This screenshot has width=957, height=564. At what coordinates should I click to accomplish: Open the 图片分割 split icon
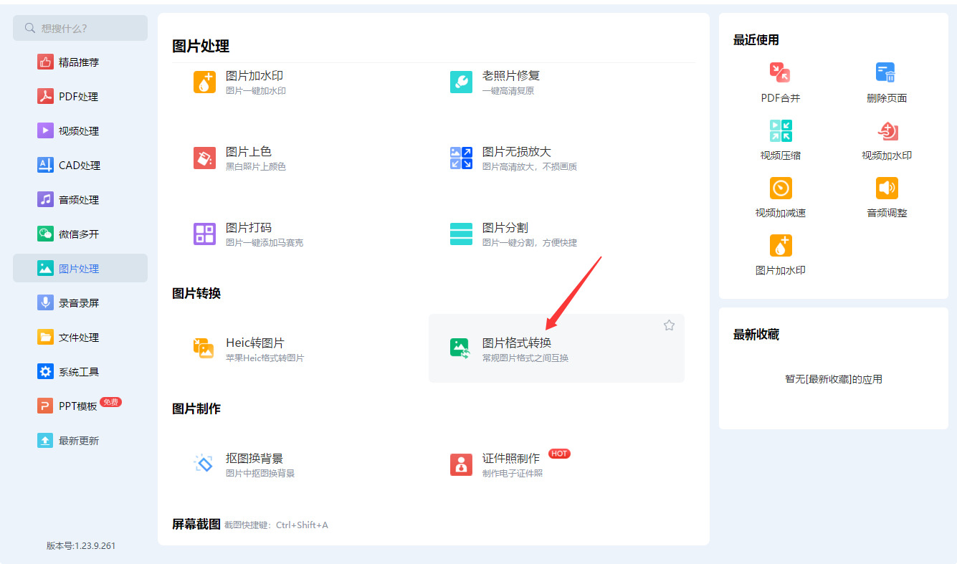click(461, 234)
